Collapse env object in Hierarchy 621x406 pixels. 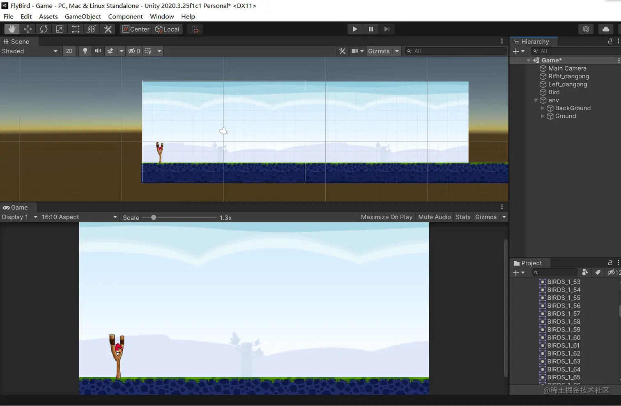[x=536, y=100]
